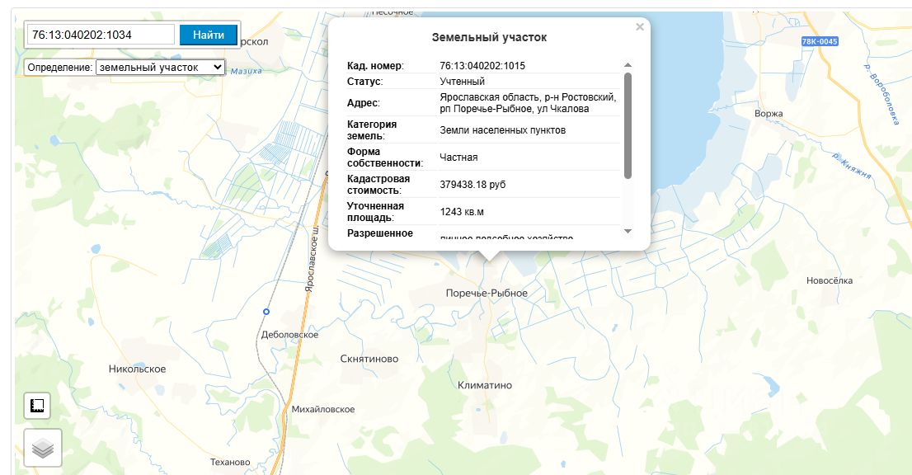The image size is (912, 475).
Task: Click the 78К-0045 road shield
Action: tap(820, 41)
